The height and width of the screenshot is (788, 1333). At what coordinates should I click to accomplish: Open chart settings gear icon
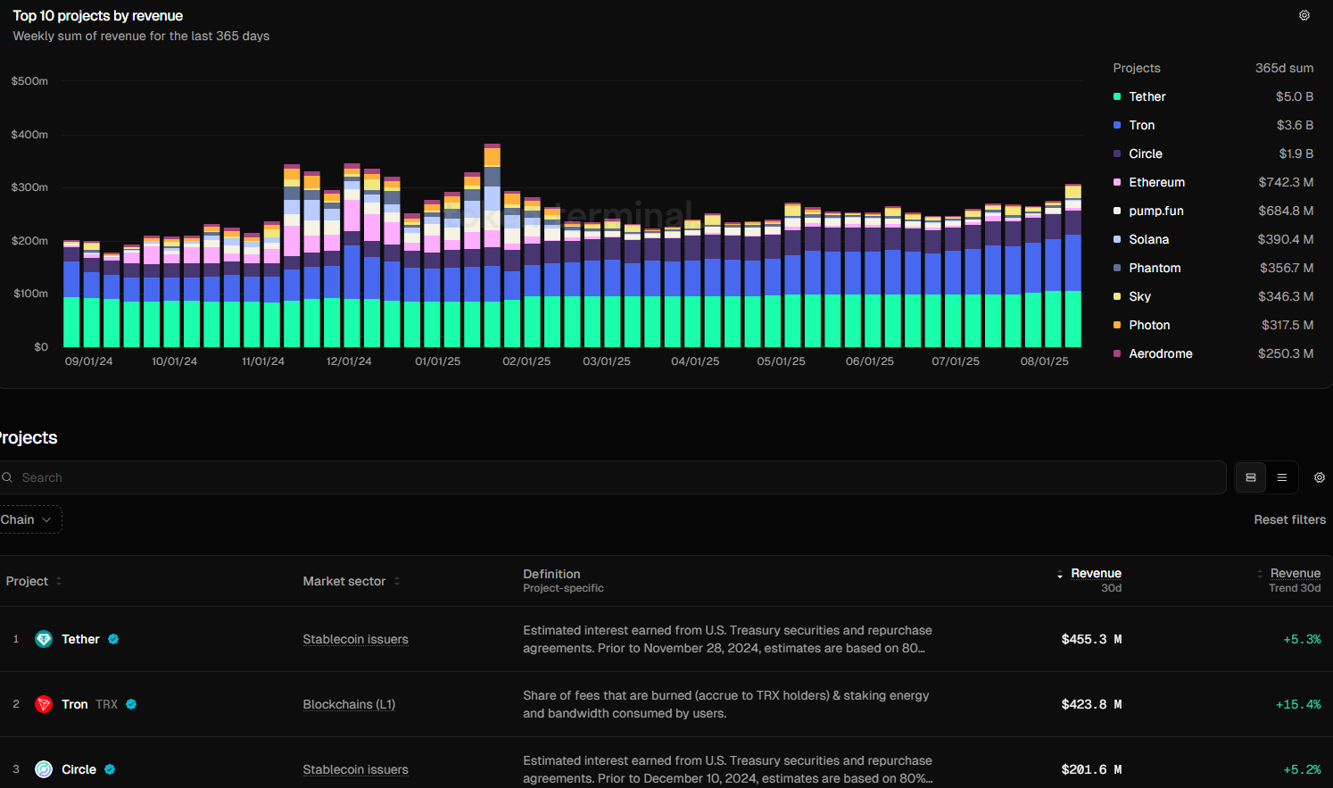tap(1304, 15)
